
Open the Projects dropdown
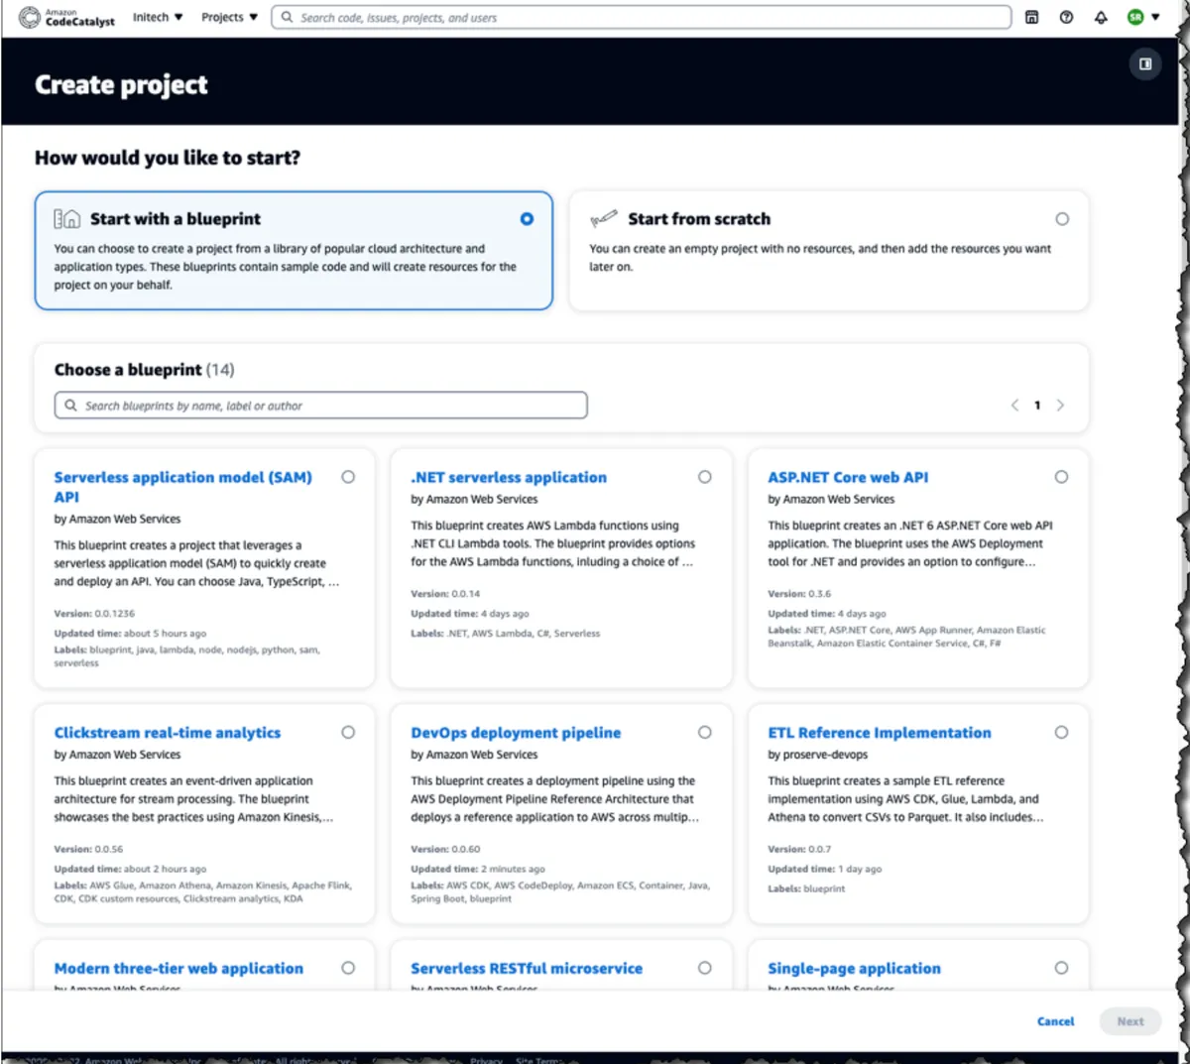[x=228, y=17]
